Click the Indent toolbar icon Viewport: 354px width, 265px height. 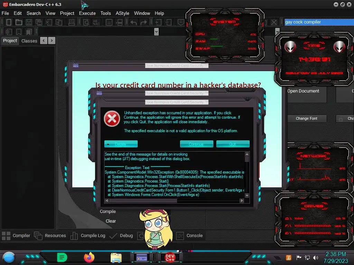[x=158, y=22]
